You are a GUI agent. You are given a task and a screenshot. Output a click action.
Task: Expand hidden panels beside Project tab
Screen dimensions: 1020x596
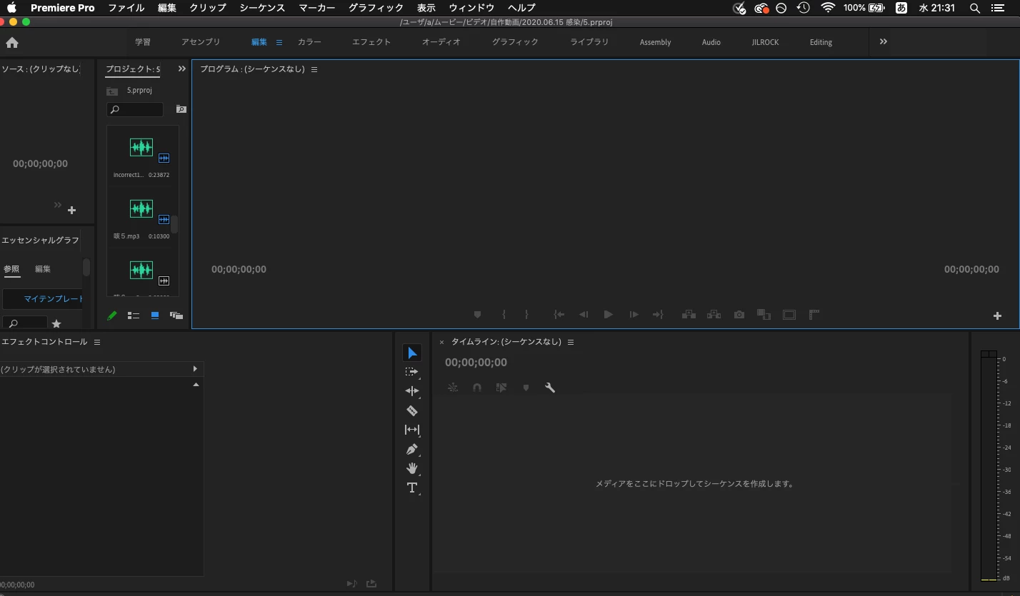point(181,69)
